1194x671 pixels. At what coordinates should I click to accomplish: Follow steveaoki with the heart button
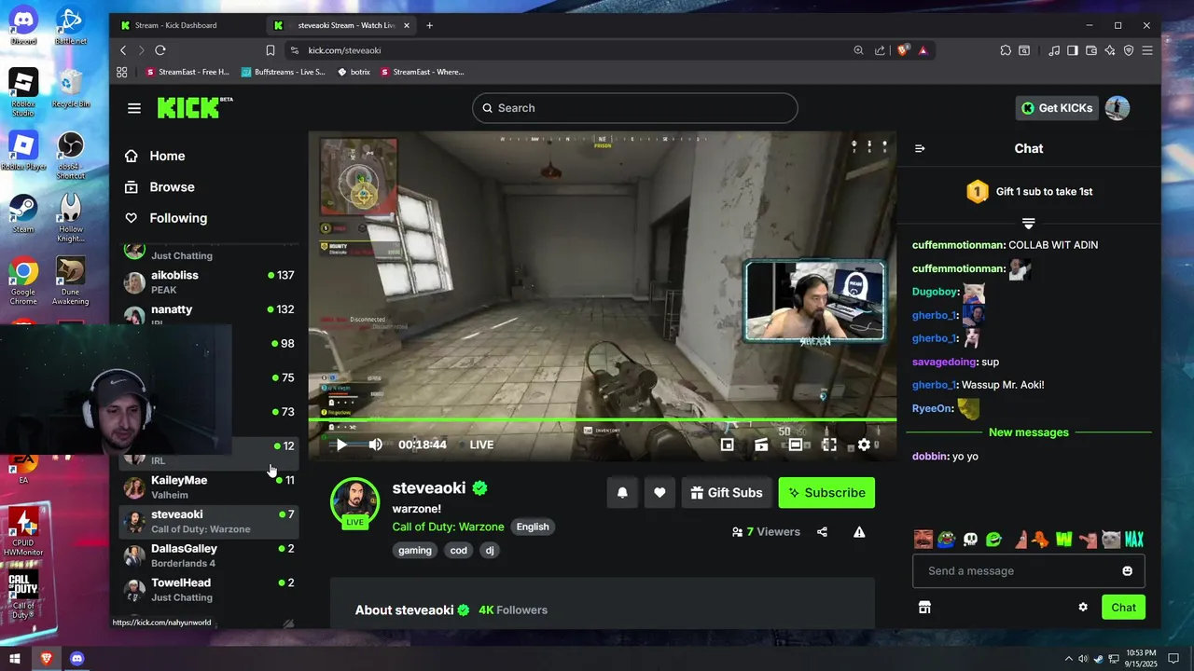point(659,493)
